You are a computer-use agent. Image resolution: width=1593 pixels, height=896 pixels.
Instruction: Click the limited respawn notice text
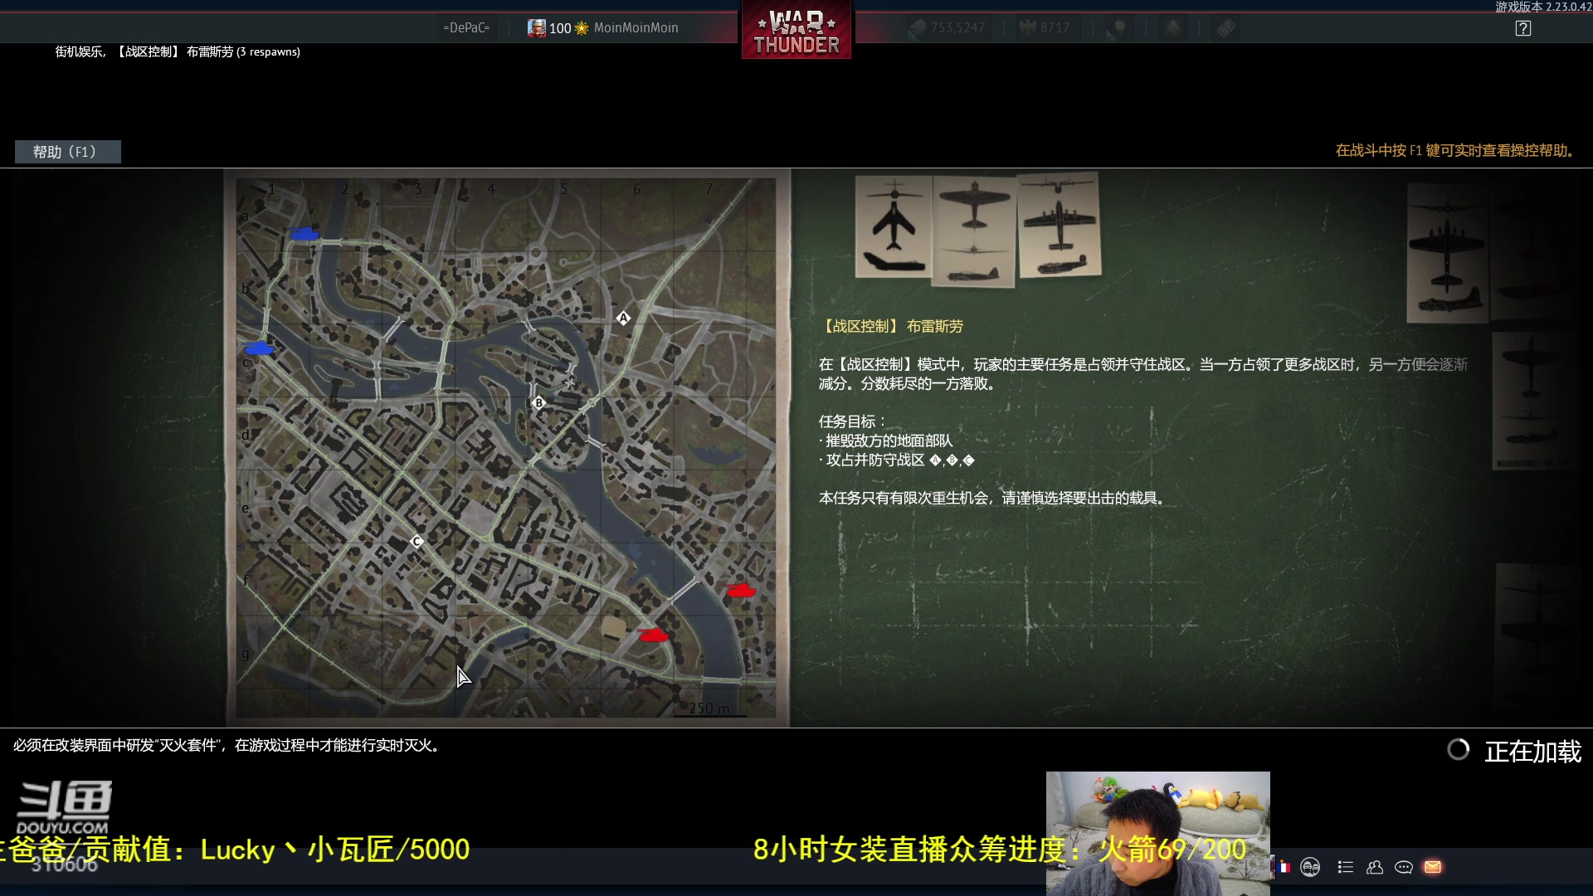point(994,498)
